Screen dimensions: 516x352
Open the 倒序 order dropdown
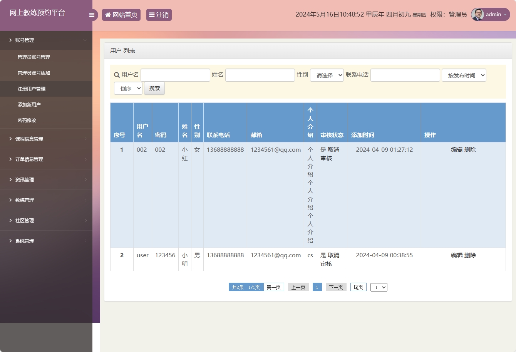coord(128,88)
